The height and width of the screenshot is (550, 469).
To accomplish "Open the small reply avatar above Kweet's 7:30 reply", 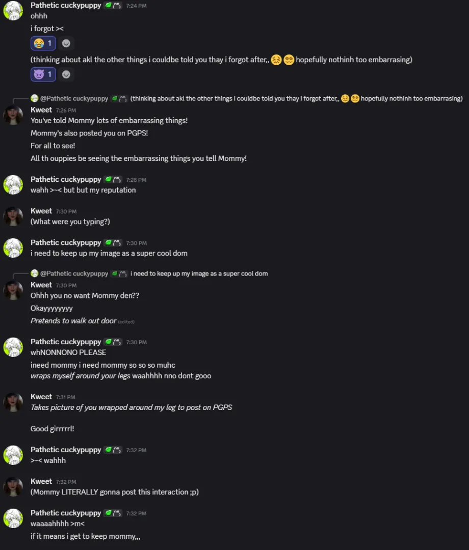I will (x=34, y=273).
